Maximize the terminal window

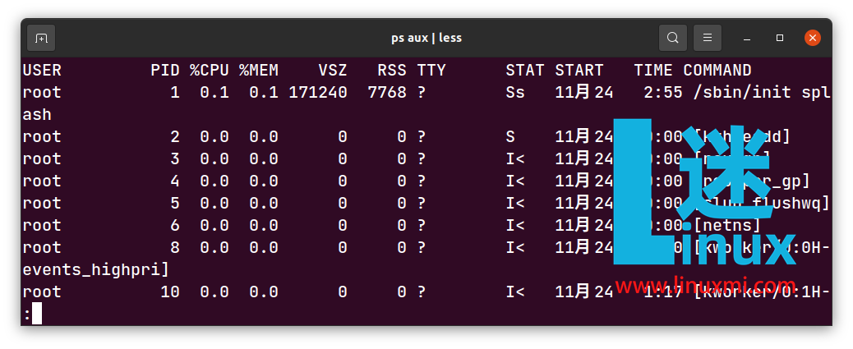click(780, 38)
